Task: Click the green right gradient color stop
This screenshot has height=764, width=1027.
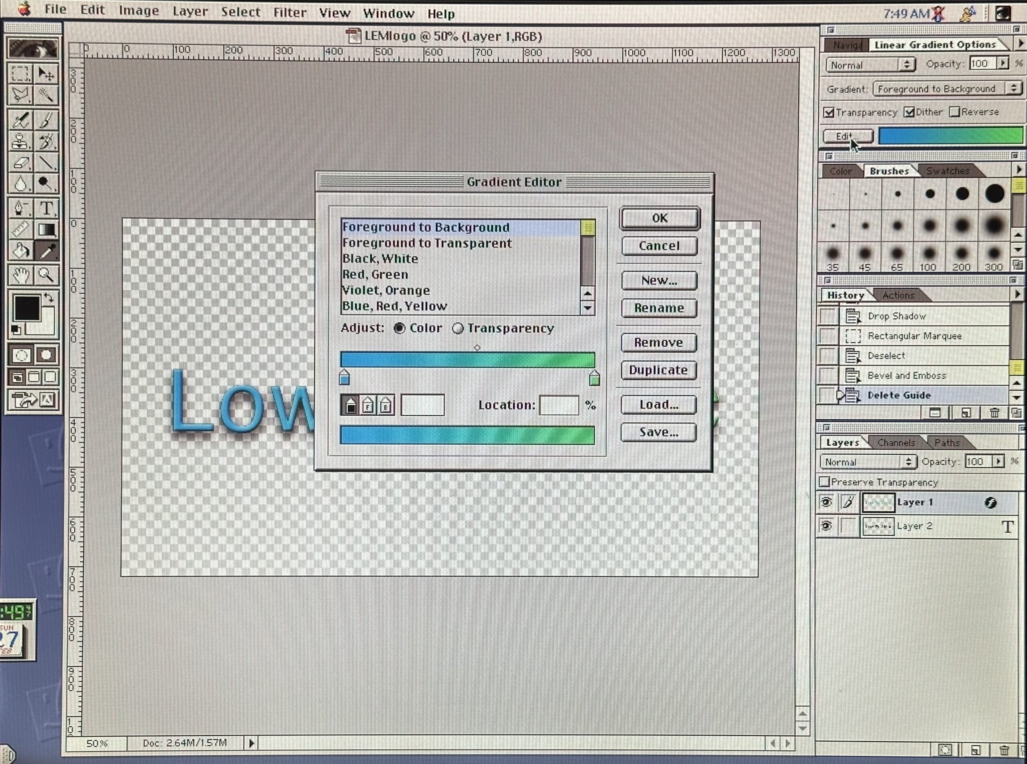Action: (x=595, y=378)
